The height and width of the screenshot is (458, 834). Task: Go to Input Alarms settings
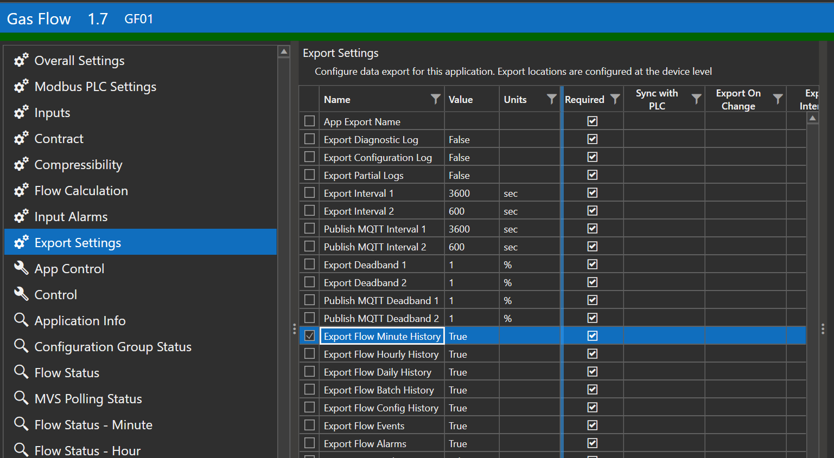[x=71, y=217]
